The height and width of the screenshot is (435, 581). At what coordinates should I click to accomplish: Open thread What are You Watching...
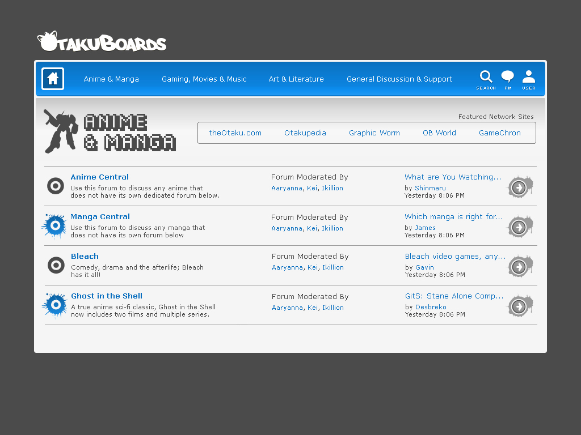point(453,177)
